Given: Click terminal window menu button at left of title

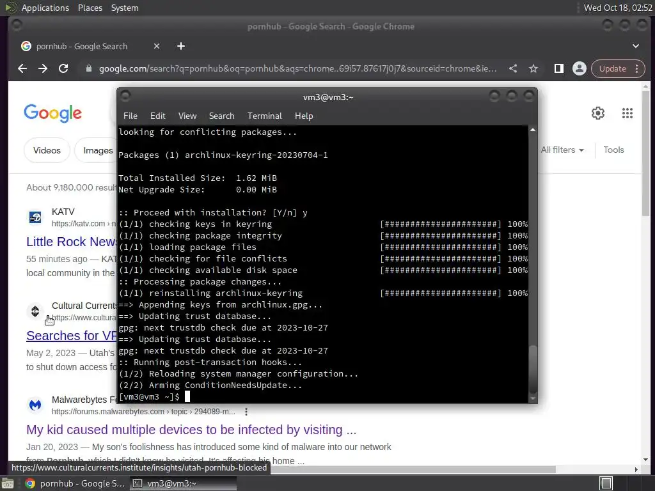Looking at the screenshot, I should pyautogui.click(x=125, y=97).
